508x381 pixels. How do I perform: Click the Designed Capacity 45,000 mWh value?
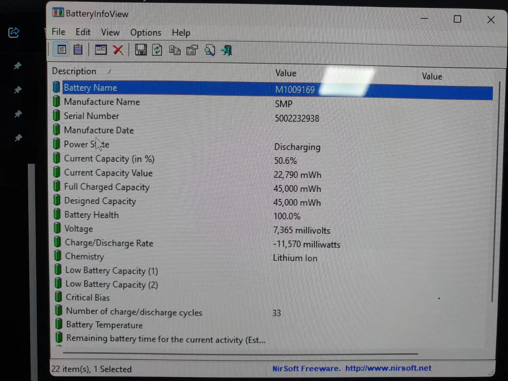pos(297,203)
